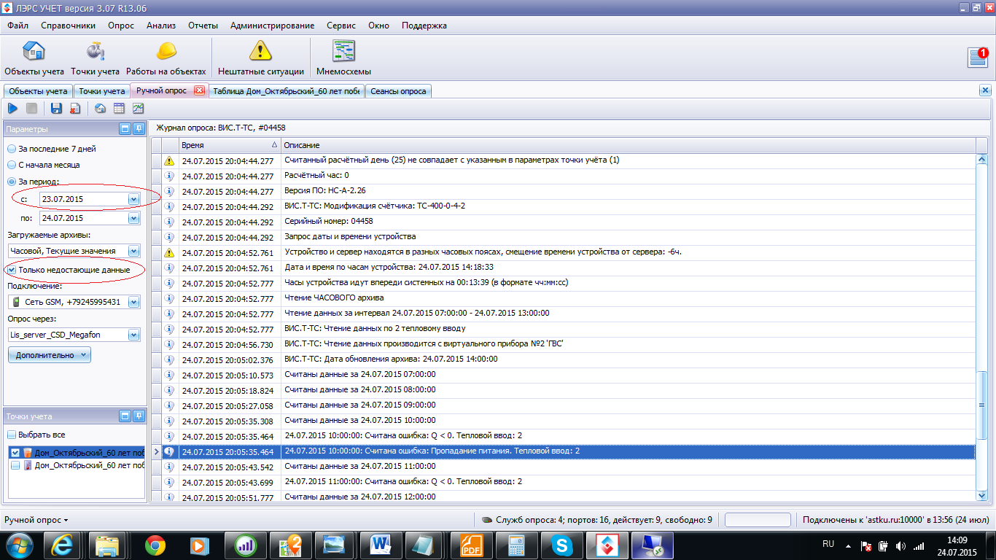Click the log scrollbar down arrow
The image size is (996, 560).
[x=981, y=496]
